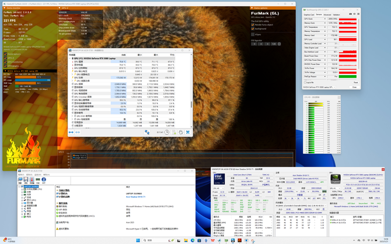Click Acer Shadow SH18-71 link in HWiNFO
The height and width of the screenshot is (244, 391).
(x=135, y=197)
